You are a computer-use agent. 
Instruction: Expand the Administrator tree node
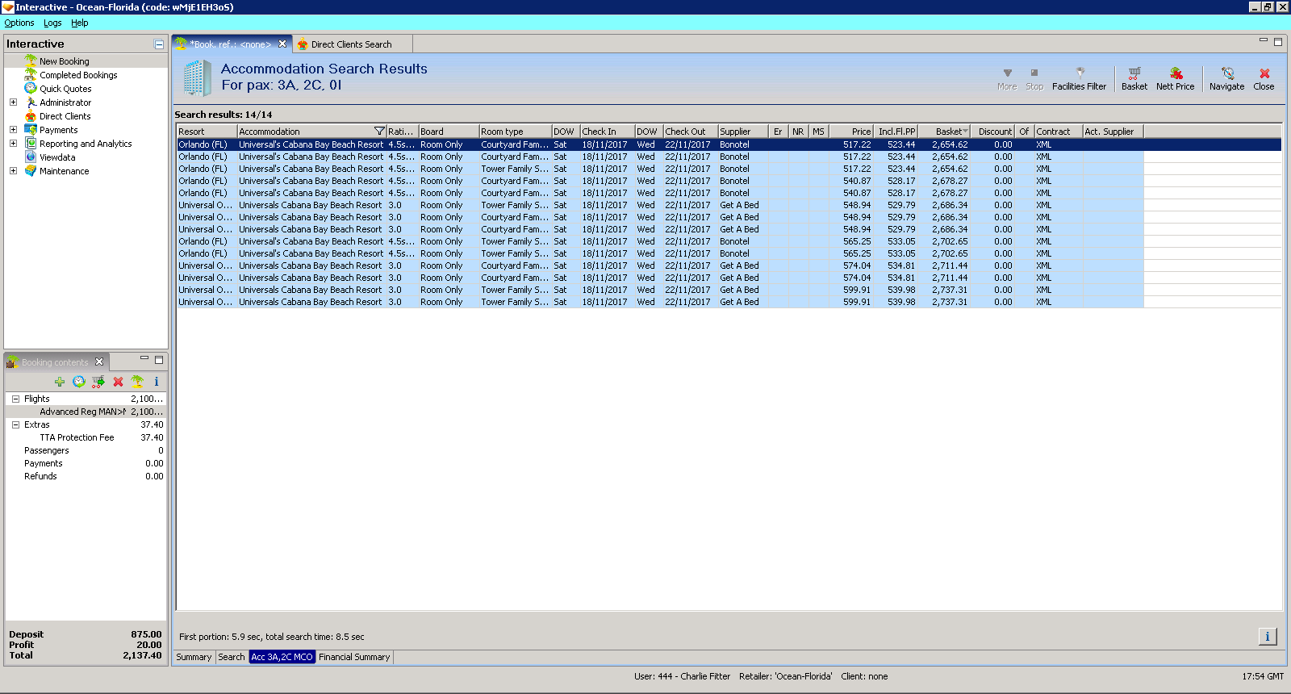[13, 102]
